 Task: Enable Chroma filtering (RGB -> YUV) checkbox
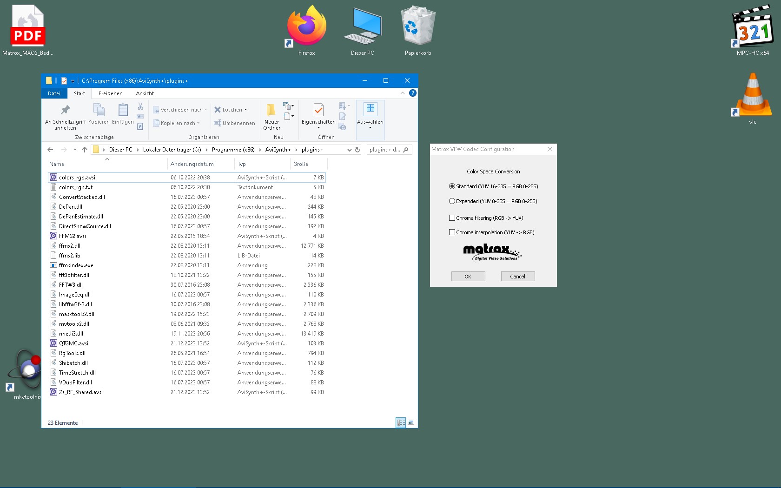click(452, 218)
